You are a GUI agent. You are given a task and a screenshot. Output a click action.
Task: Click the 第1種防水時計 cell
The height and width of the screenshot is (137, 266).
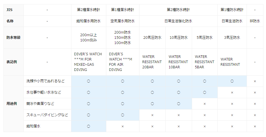(x=232, y=10)
